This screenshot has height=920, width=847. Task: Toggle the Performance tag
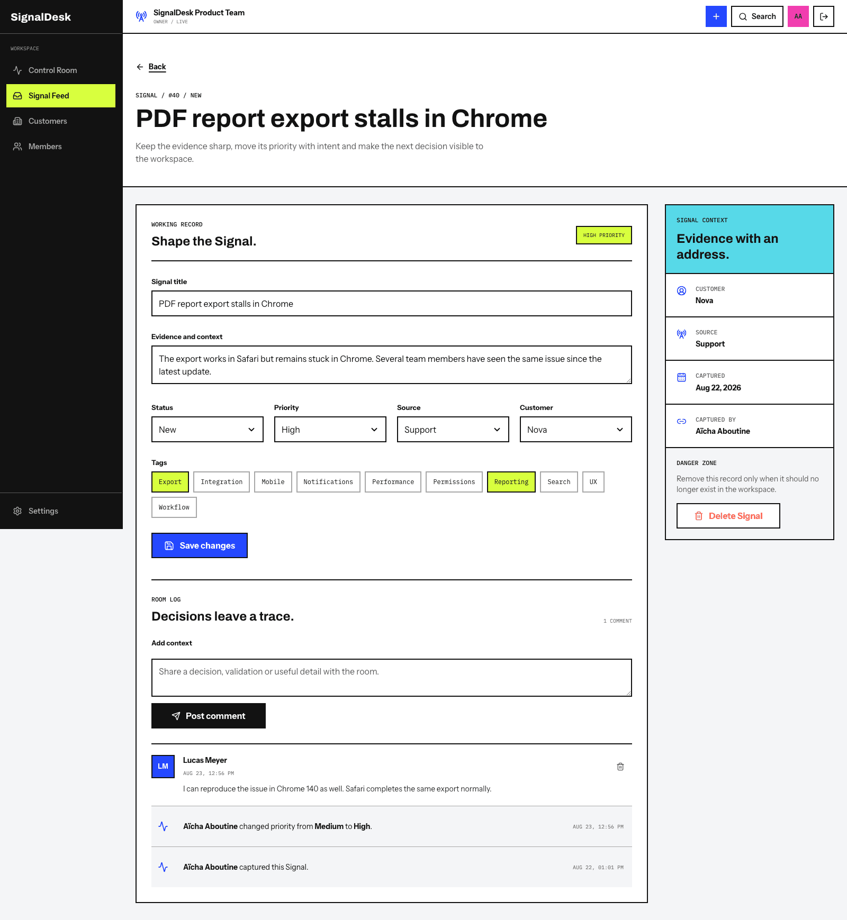click(393, 482)
